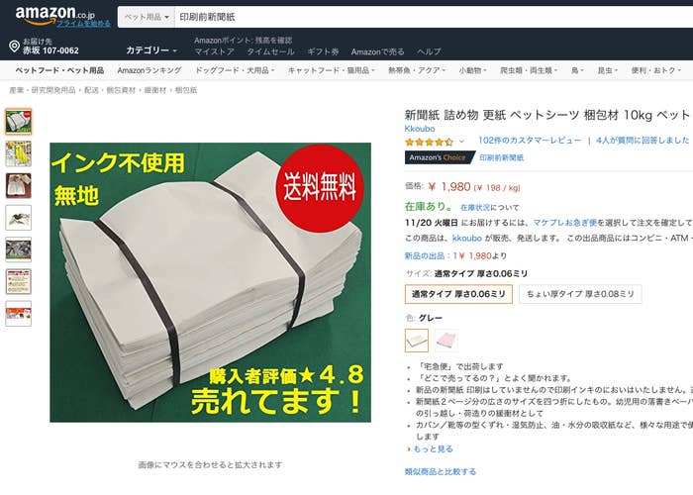Open the タイムセール nav item
Viewport: 693px width, 495px height.
[270, 51]
